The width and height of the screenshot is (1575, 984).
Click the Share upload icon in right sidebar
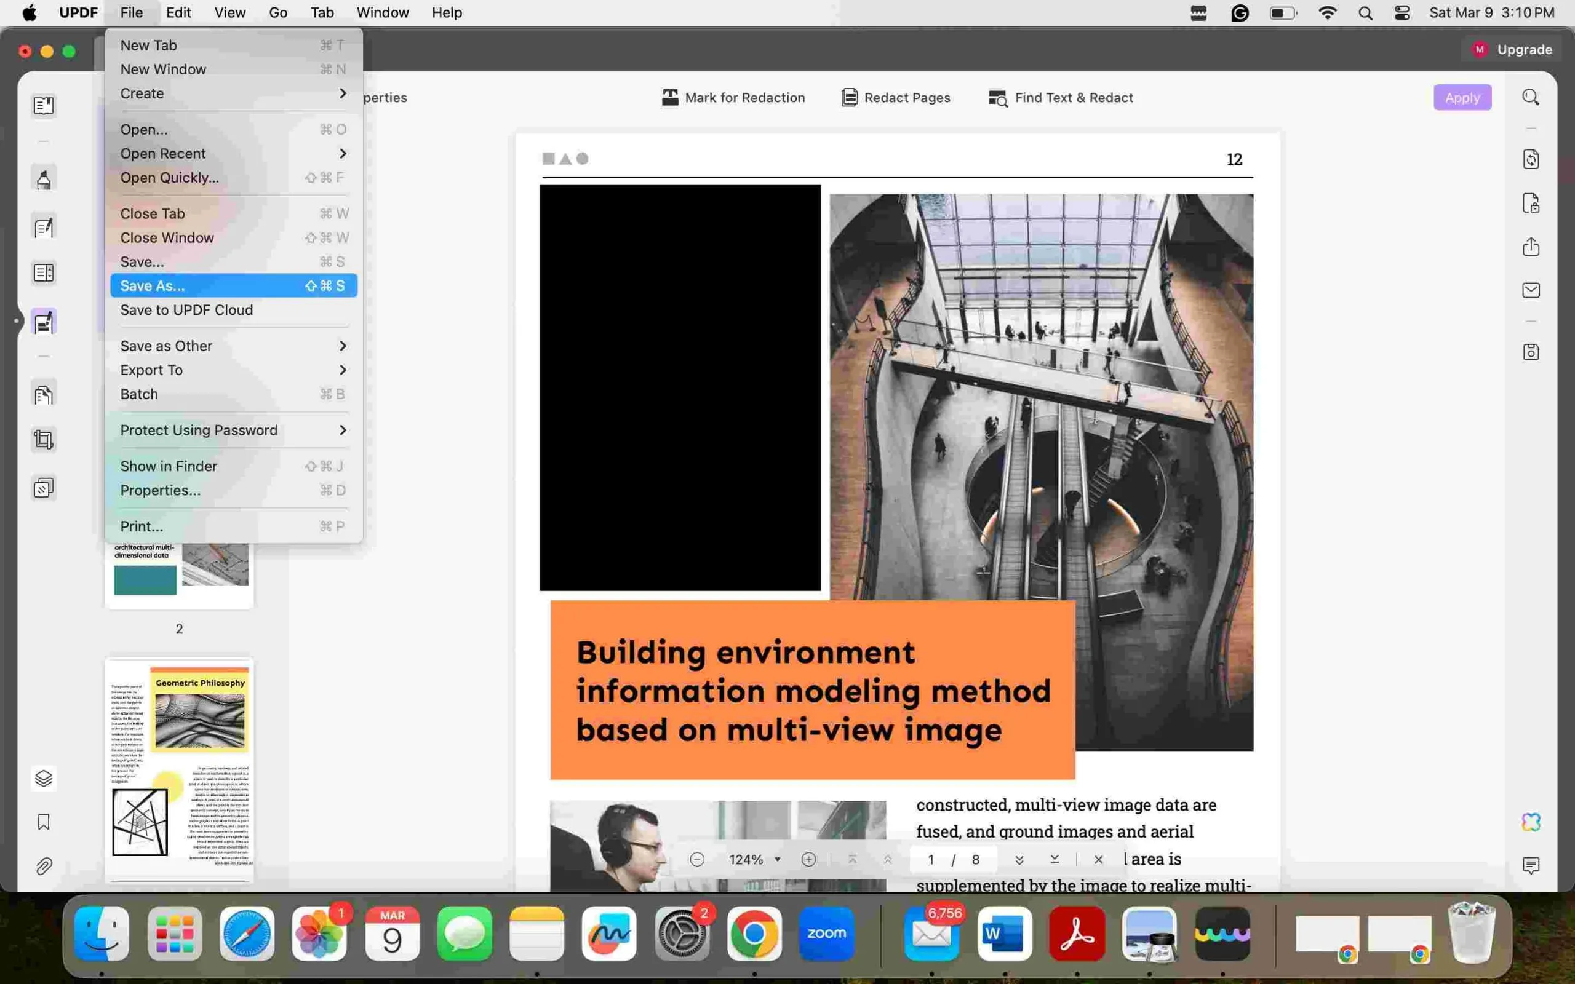point(1531,247)
